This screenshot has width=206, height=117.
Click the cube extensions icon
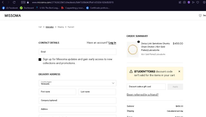(204, 2)
